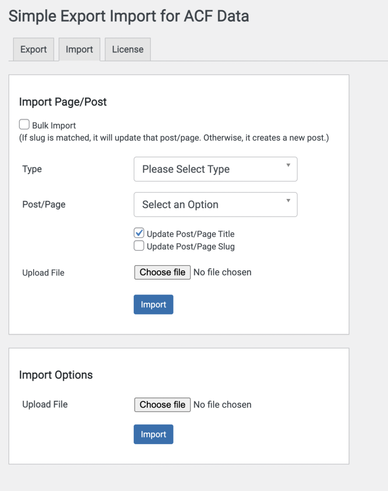Open the License tab

(127, 49)
